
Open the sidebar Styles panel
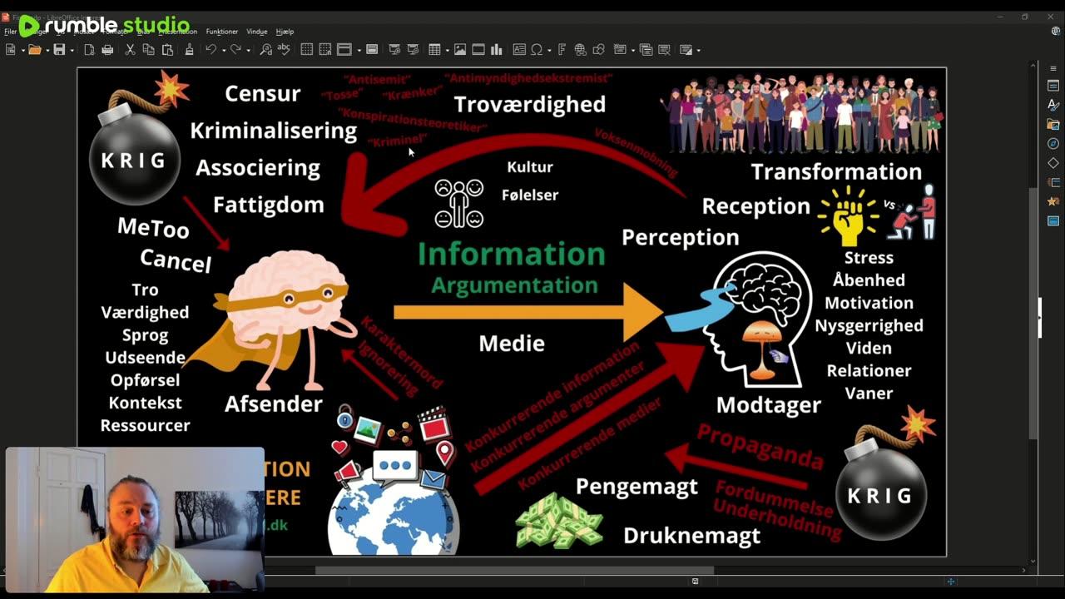pyautogui.click(x=1053, y=105)
